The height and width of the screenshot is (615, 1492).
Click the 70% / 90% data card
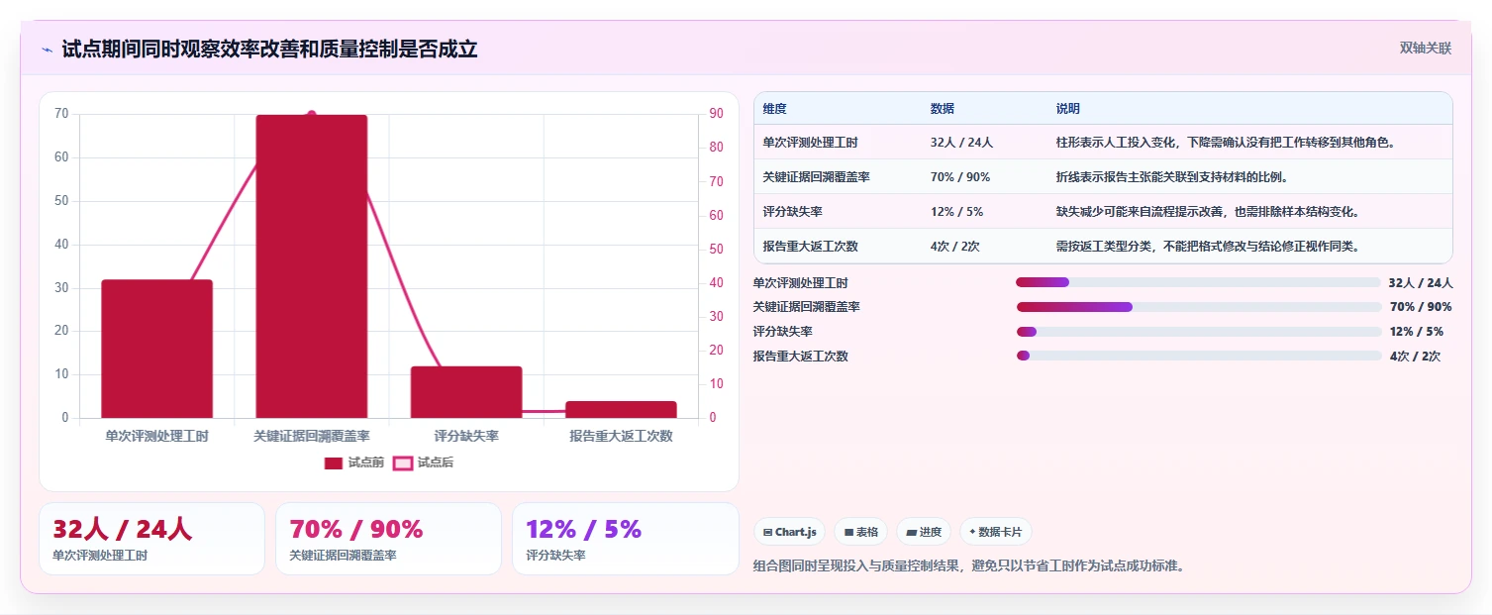point(388,539)
